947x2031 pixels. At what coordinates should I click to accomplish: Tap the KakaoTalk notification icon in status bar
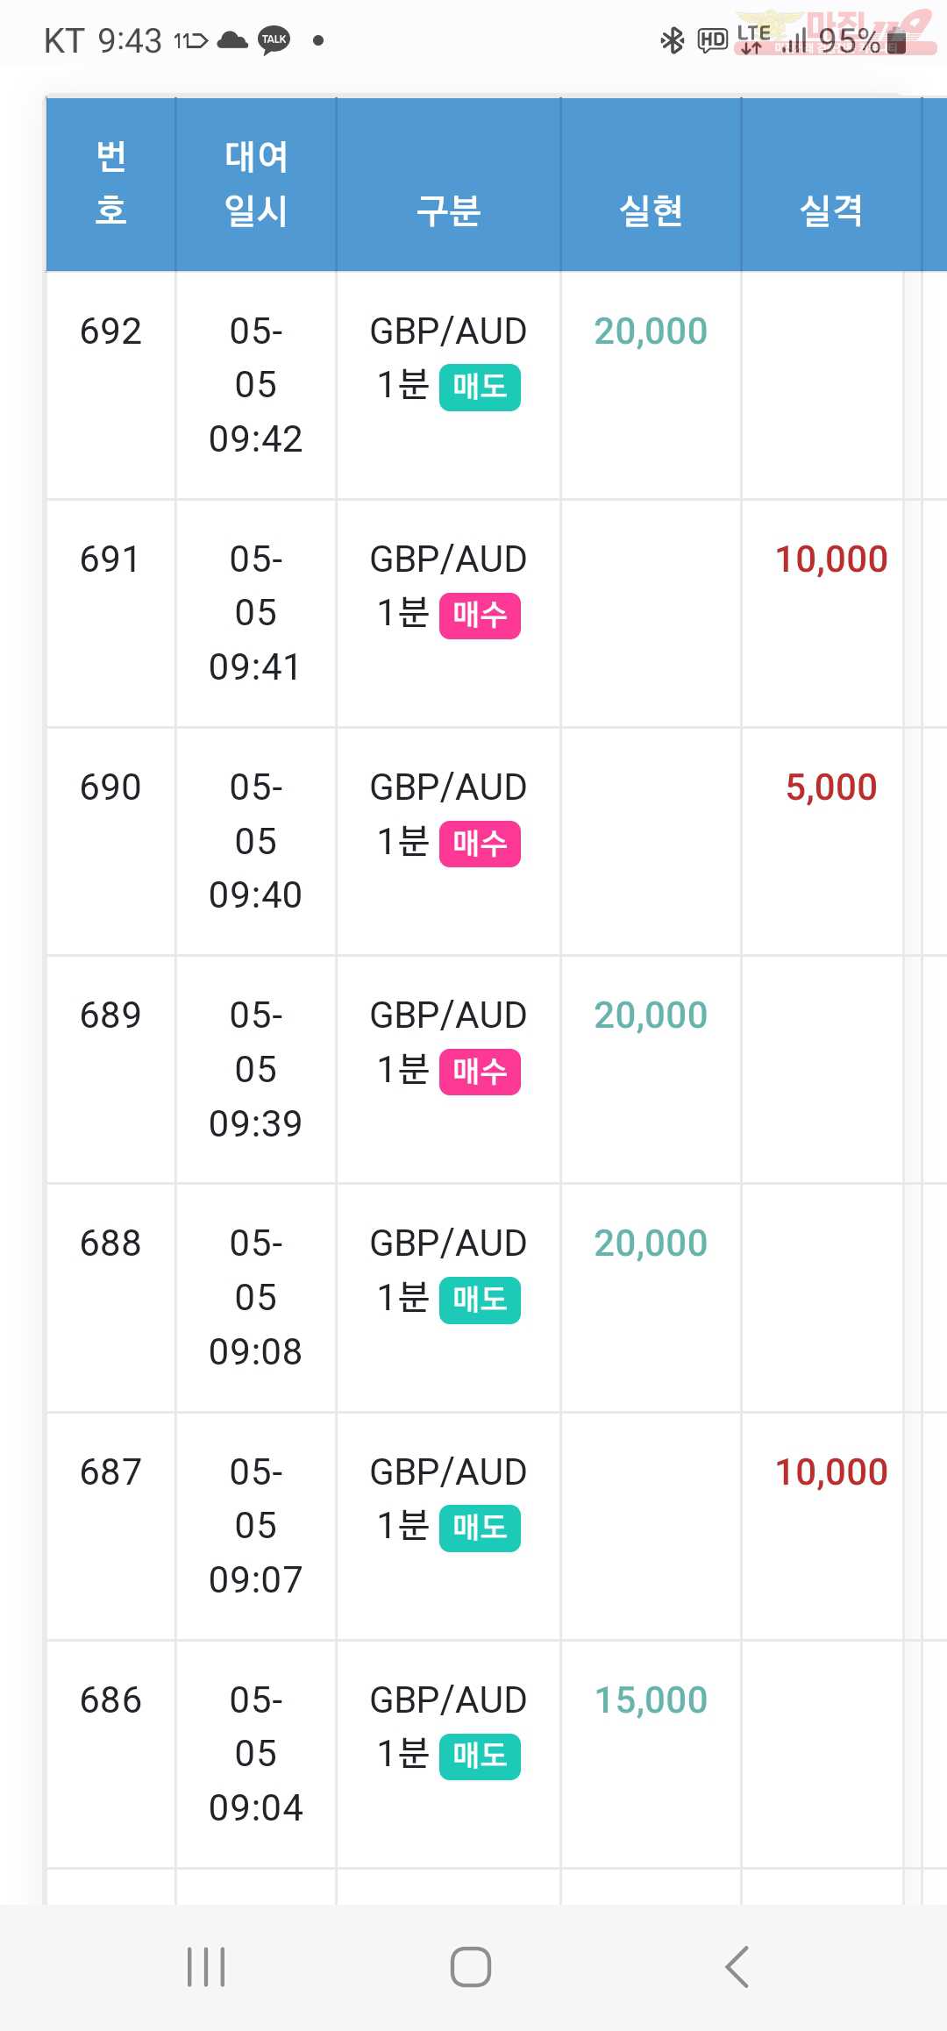(274, 40)
